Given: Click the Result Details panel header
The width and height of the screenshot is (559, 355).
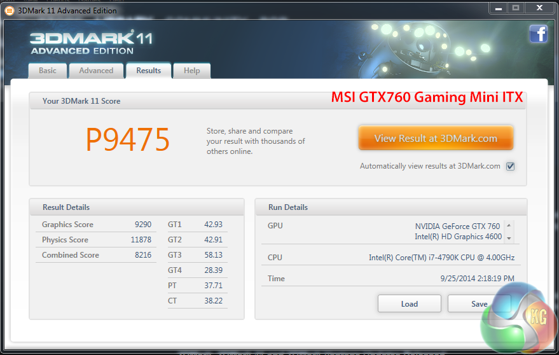Looking at the screenshot, I should tap(137, 207).
